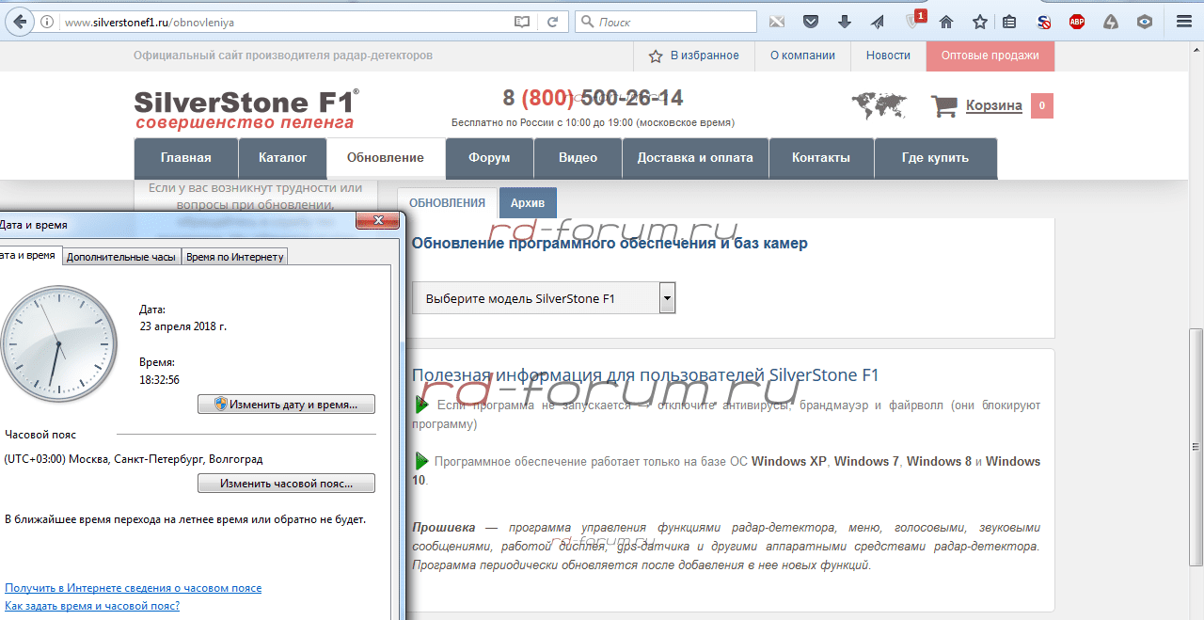Click the Adblock Plus ABP icon

(1076, 22)
